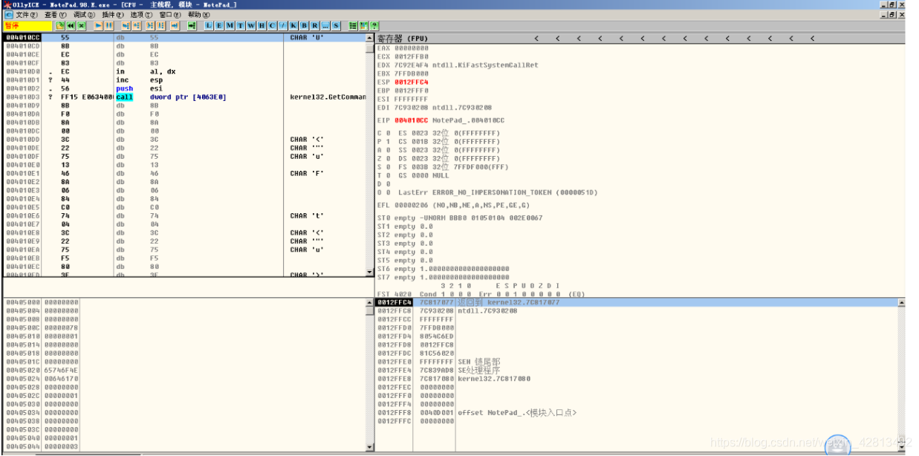
Task: Open the 插件(P) Plugins menu
Action: 113,14
